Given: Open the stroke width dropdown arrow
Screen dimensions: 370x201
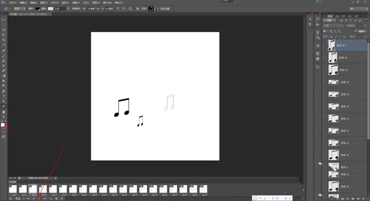Looking at the screenshot, I should (68, 9).
